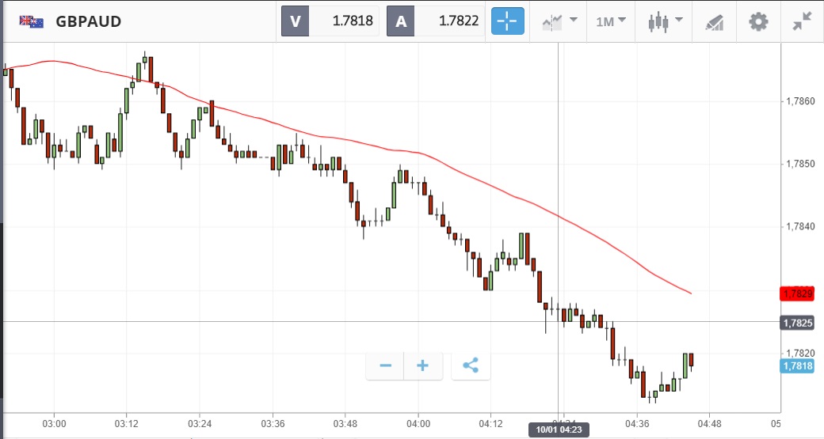This screenshot has height=439, width=824.
Task: Click the GBPAUD flag icon
Action: point(32,21)
